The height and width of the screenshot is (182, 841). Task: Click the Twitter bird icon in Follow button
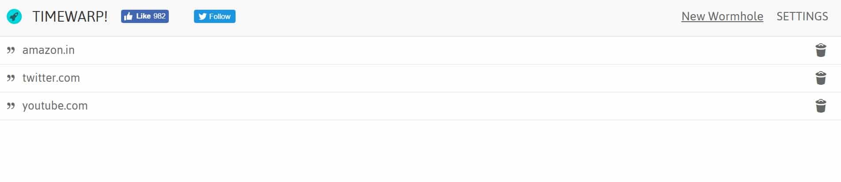tap(202, 16)
